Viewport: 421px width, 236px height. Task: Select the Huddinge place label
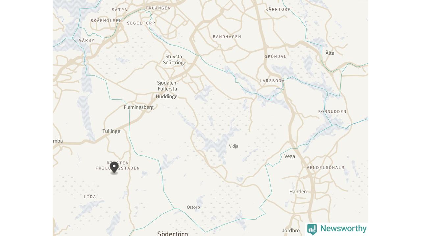click(x=166, y=96)
